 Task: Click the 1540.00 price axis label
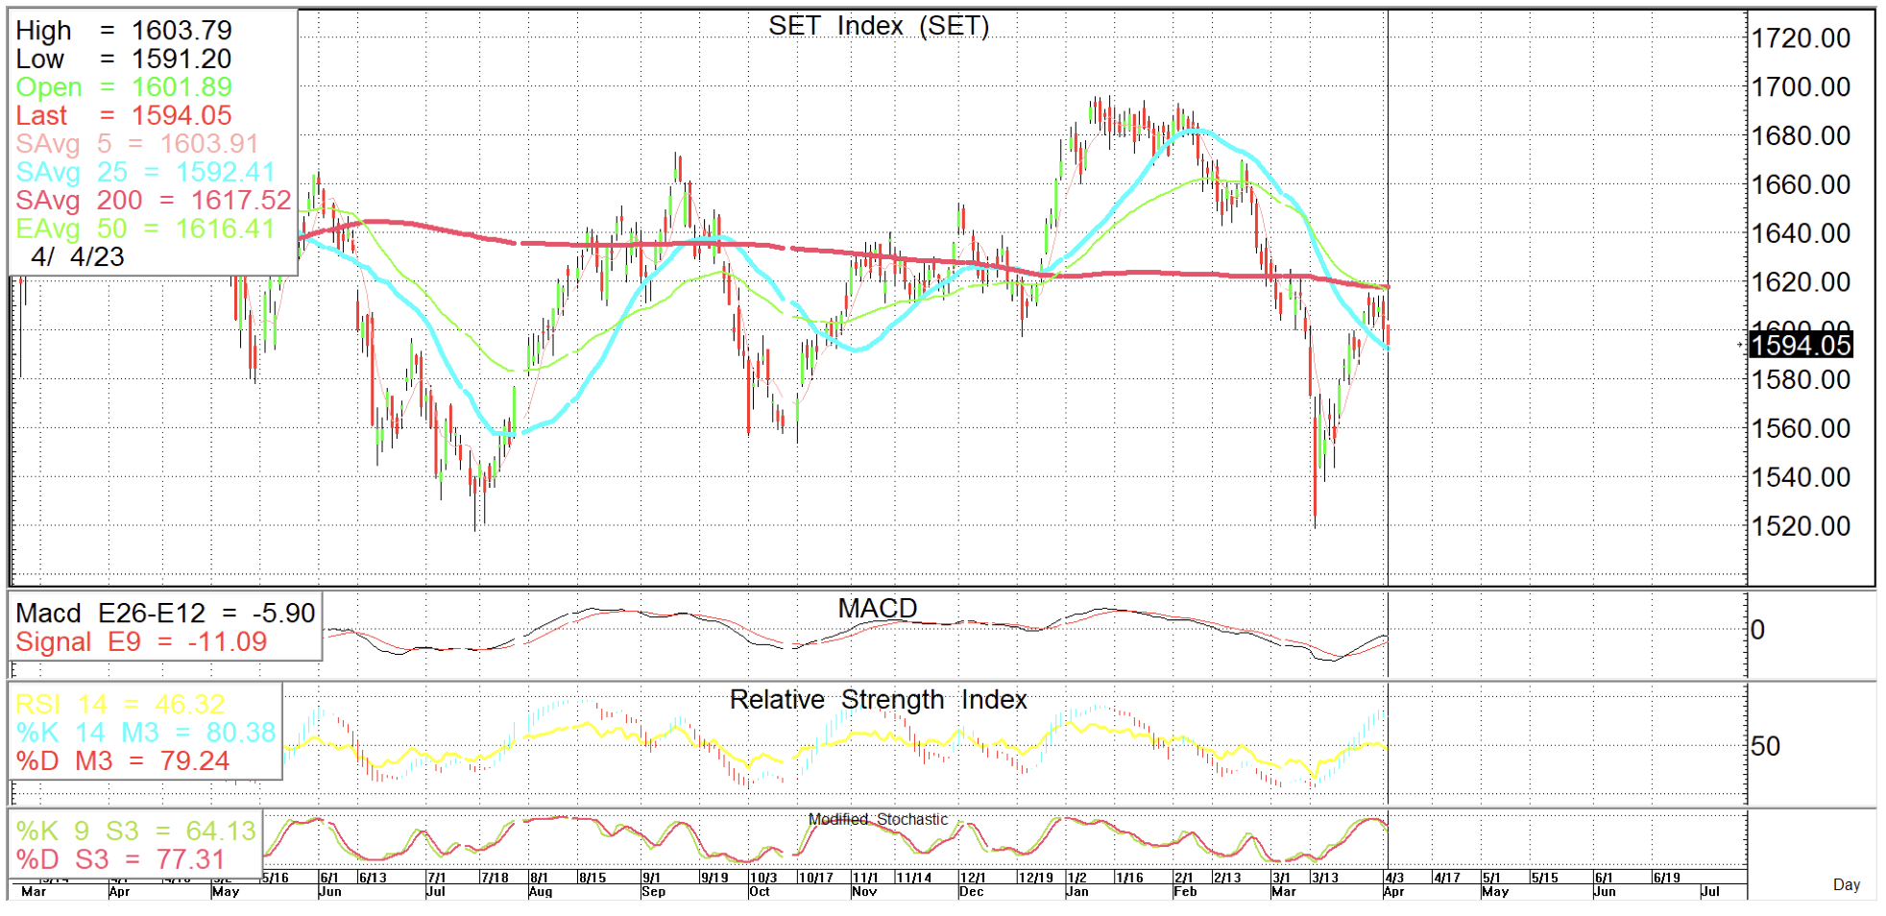coord(1801,477)
